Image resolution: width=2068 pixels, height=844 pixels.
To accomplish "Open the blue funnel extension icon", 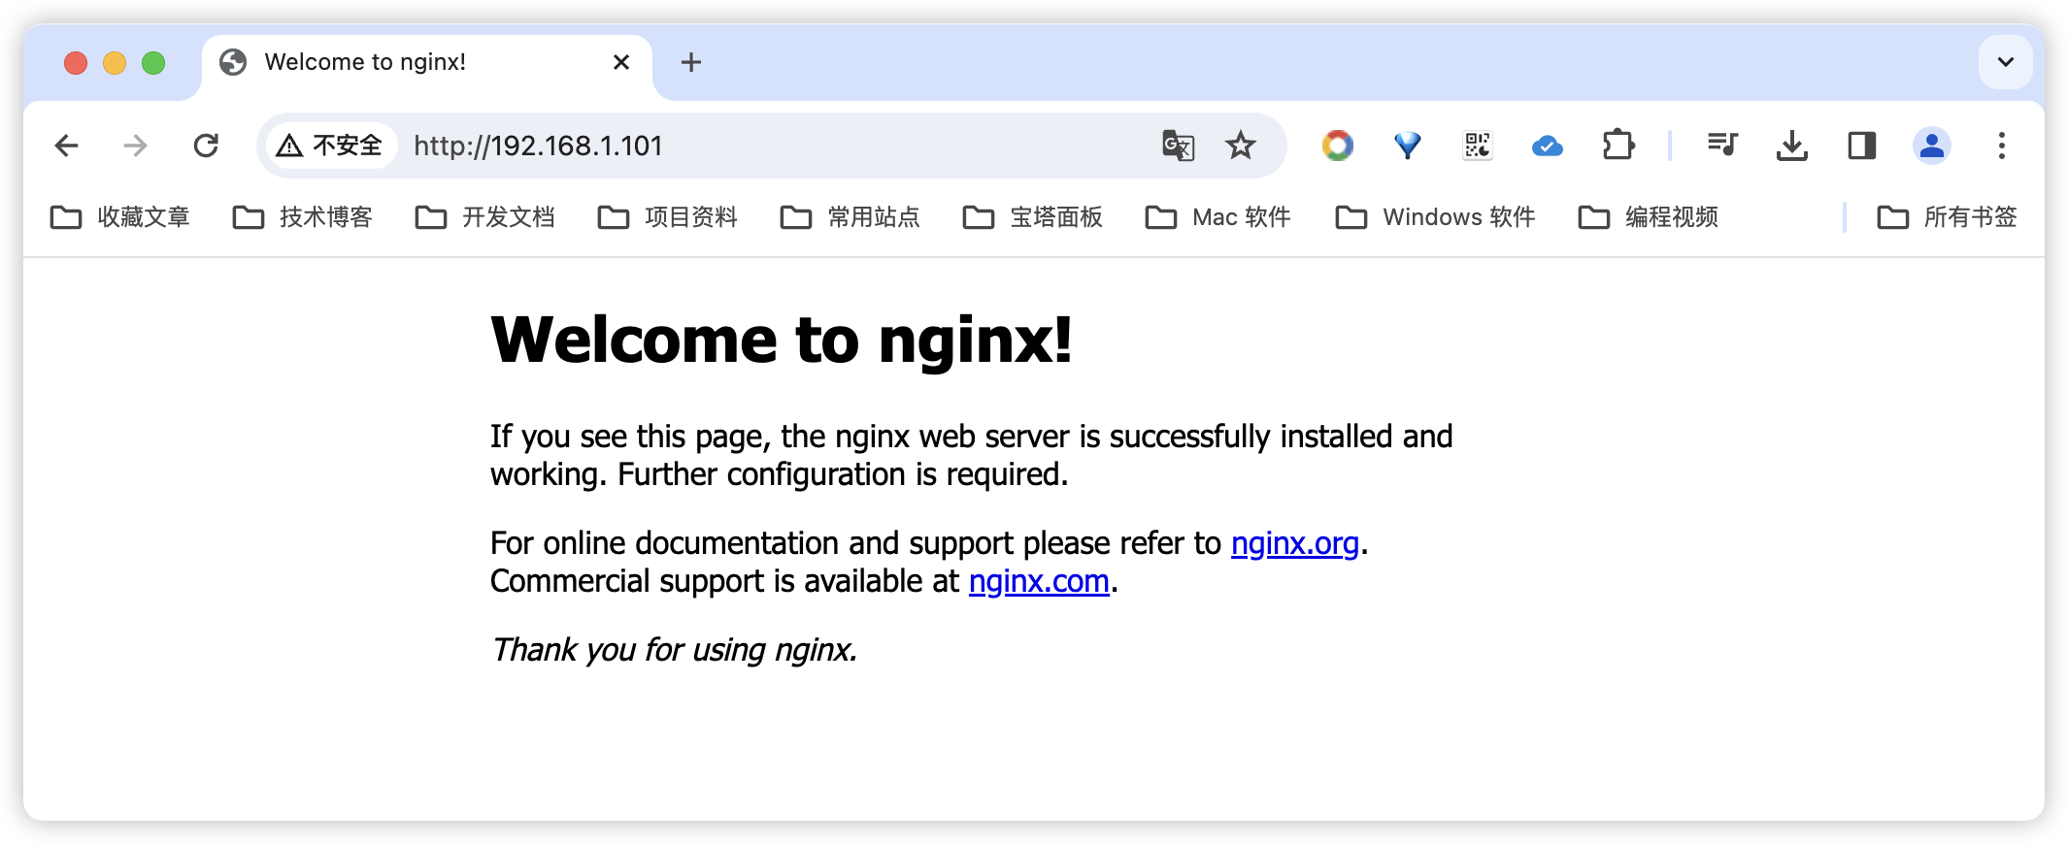I will [1408, 146].
